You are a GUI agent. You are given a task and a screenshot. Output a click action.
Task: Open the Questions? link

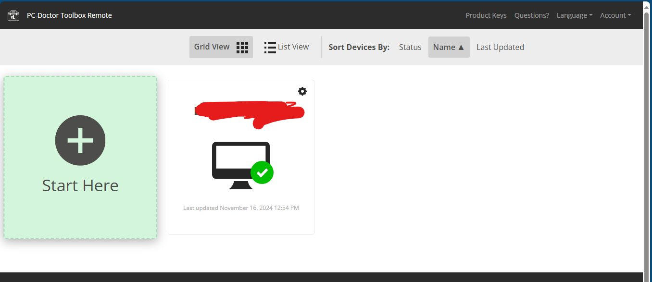[532, 15]
